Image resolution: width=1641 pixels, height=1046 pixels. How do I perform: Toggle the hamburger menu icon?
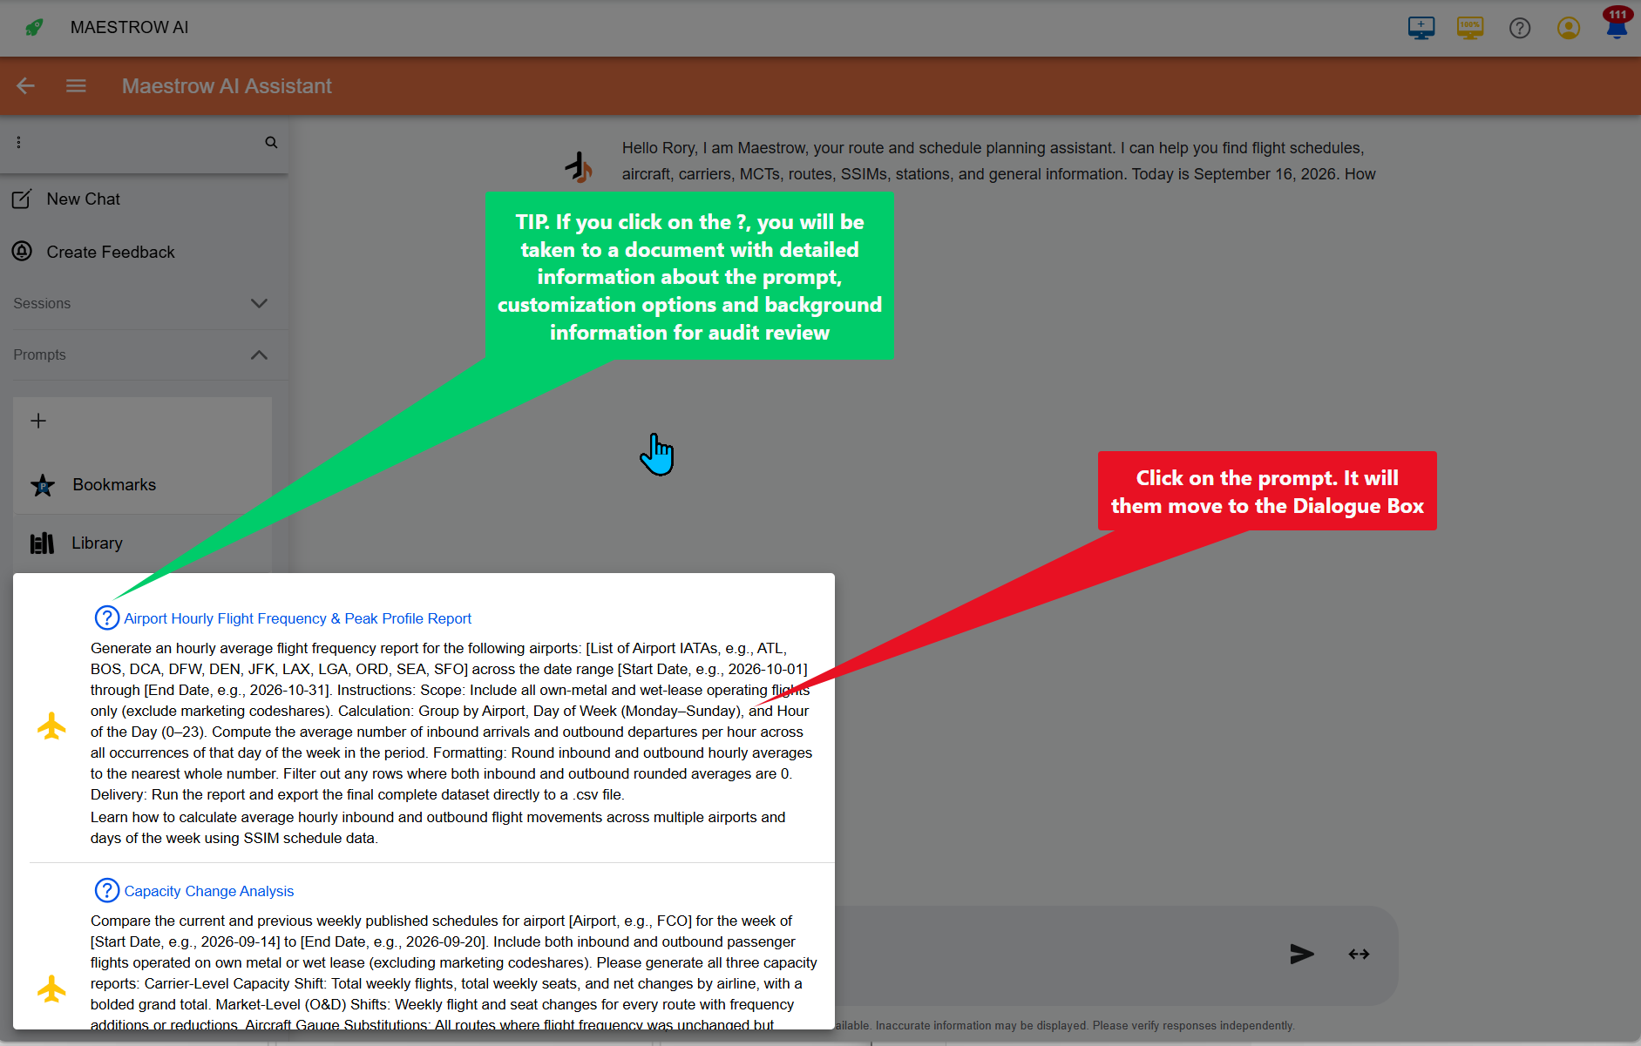click(x=76, y=85)
